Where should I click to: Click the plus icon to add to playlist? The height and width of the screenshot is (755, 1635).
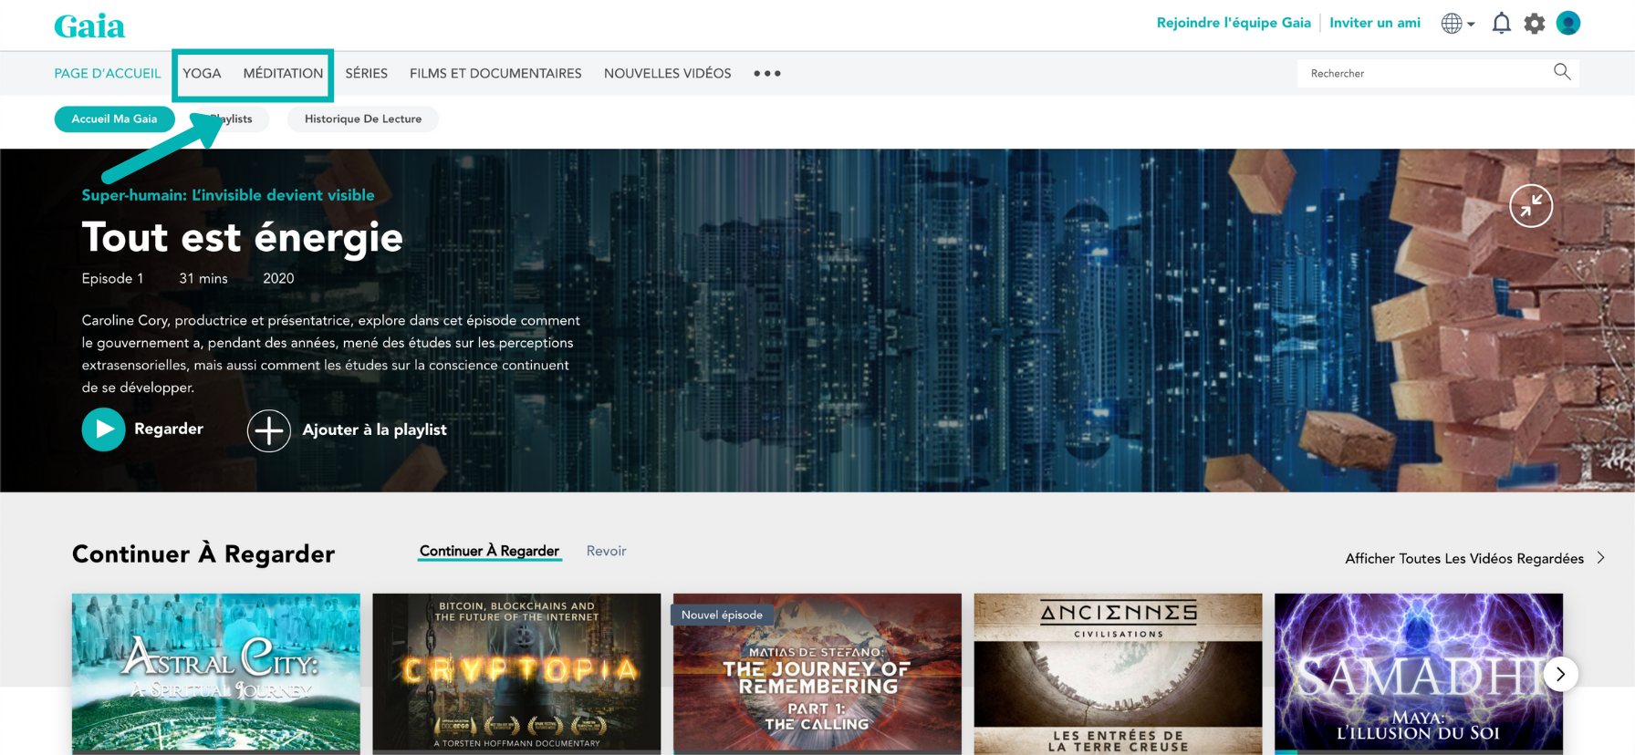point(269,430)
